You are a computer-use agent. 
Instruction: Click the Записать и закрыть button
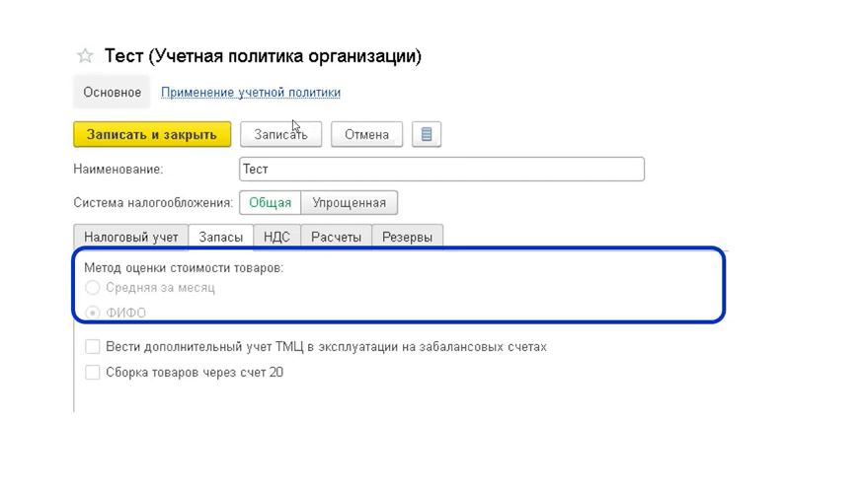[x=152, y=134]
